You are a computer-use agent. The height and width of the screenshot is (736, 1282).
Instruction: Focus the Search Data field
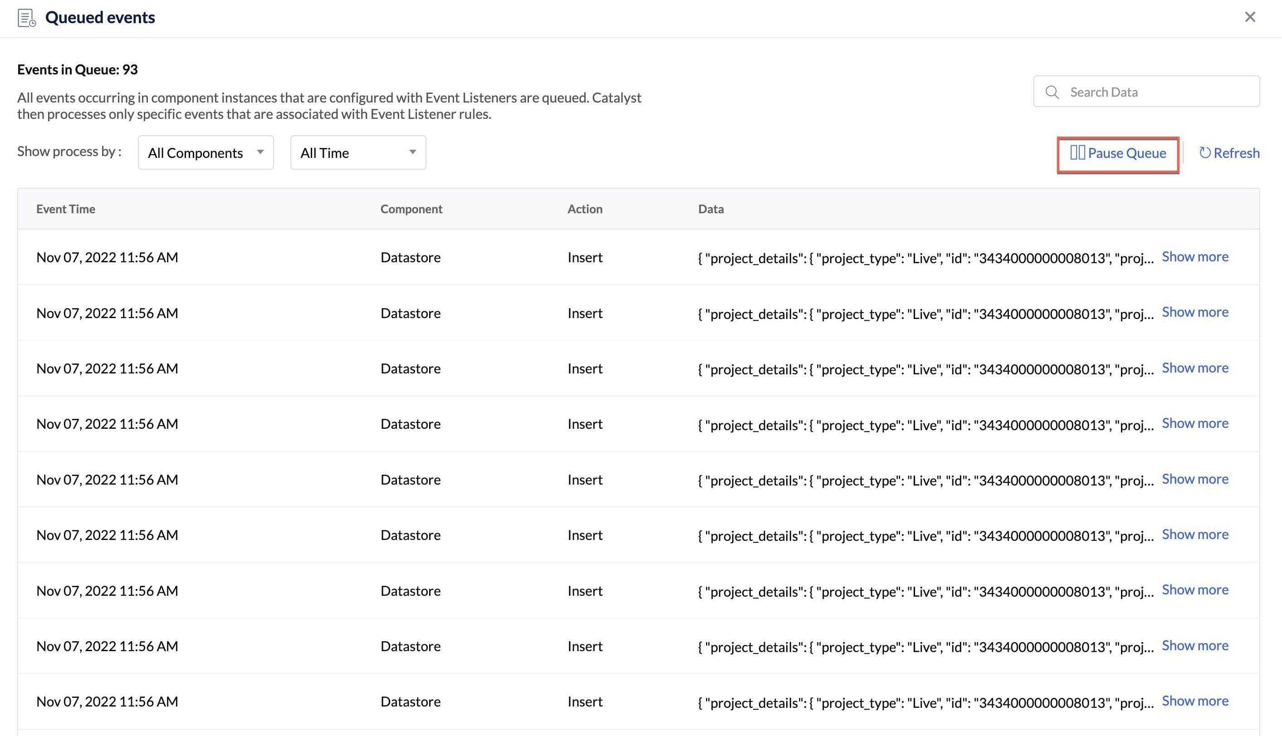tap(1157, 92)
